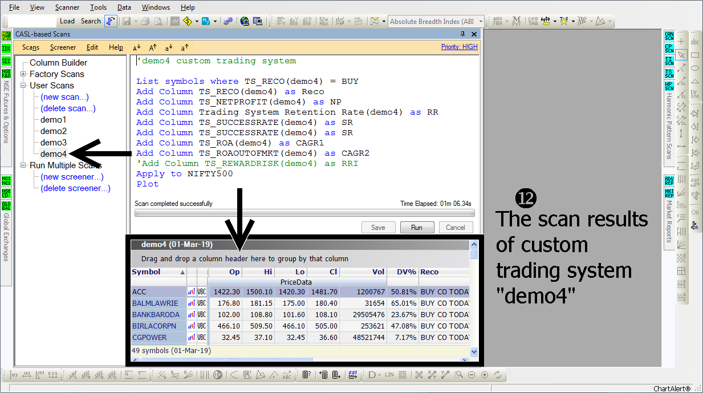Click the My Fav sidebar icon
This screenshot has width=703, height=393.
point(6,36)
